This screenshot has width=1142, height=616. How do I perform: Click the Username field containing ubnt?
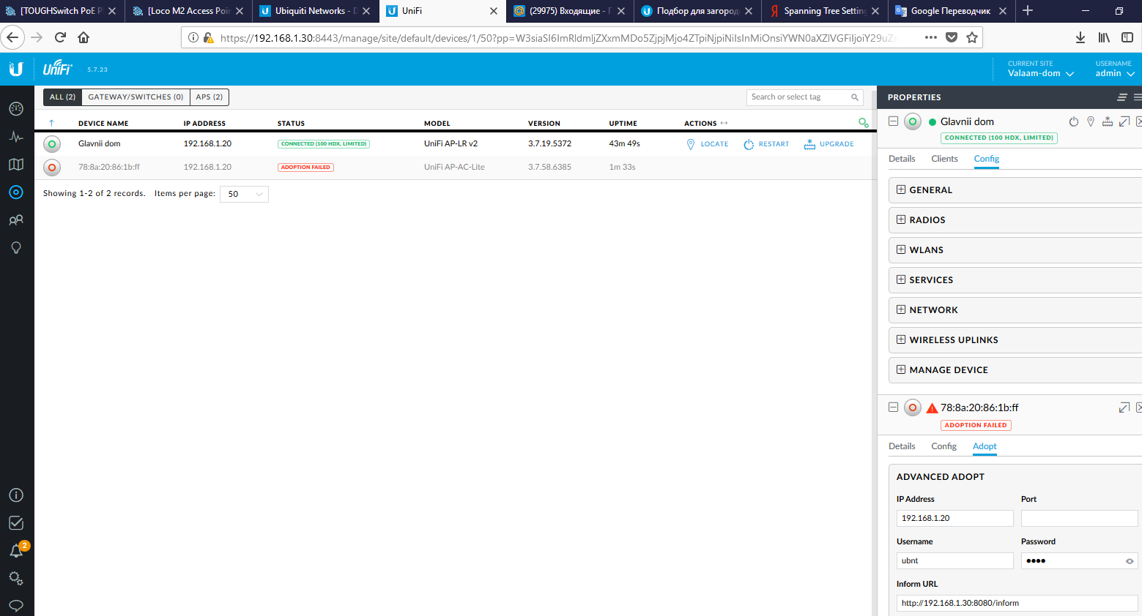pyautogui.click(x=954, y=561)
